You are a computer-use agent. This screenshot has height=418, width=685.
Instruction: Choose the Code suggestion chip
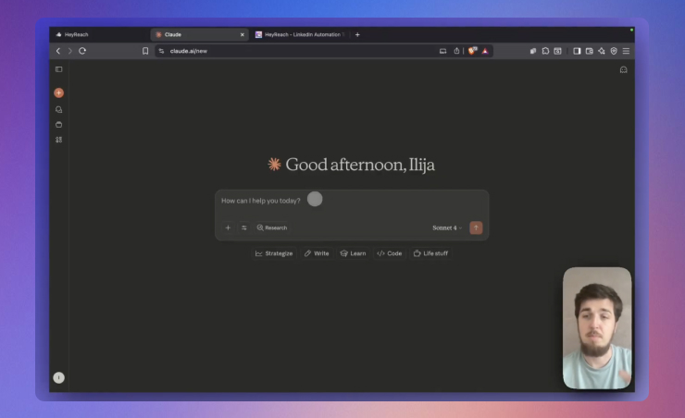[x=389, y=253]
